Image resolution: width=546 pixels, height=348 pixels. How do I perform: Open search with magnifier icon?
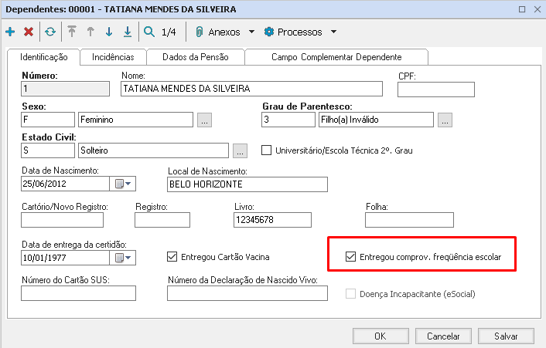pos(149,32)
